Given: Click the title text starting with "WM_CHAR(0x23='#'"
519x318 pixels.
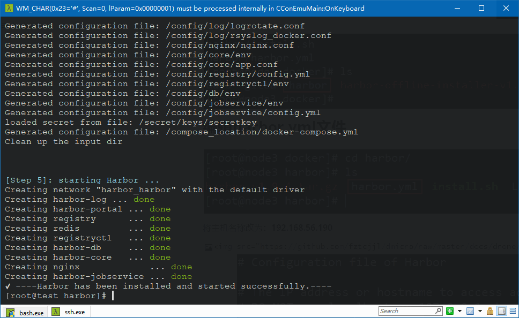Looking at the screenshot, I should coord(190,8).
